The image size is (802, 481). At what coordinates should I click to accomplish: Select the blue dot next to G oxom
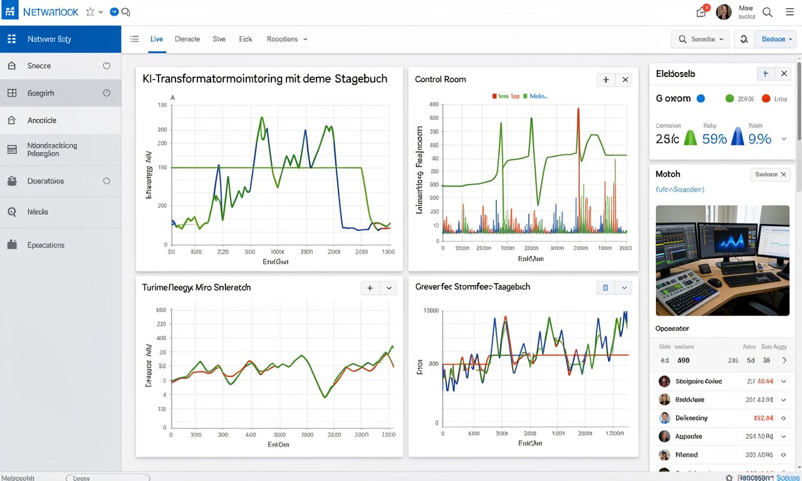[x=700, y=98]
